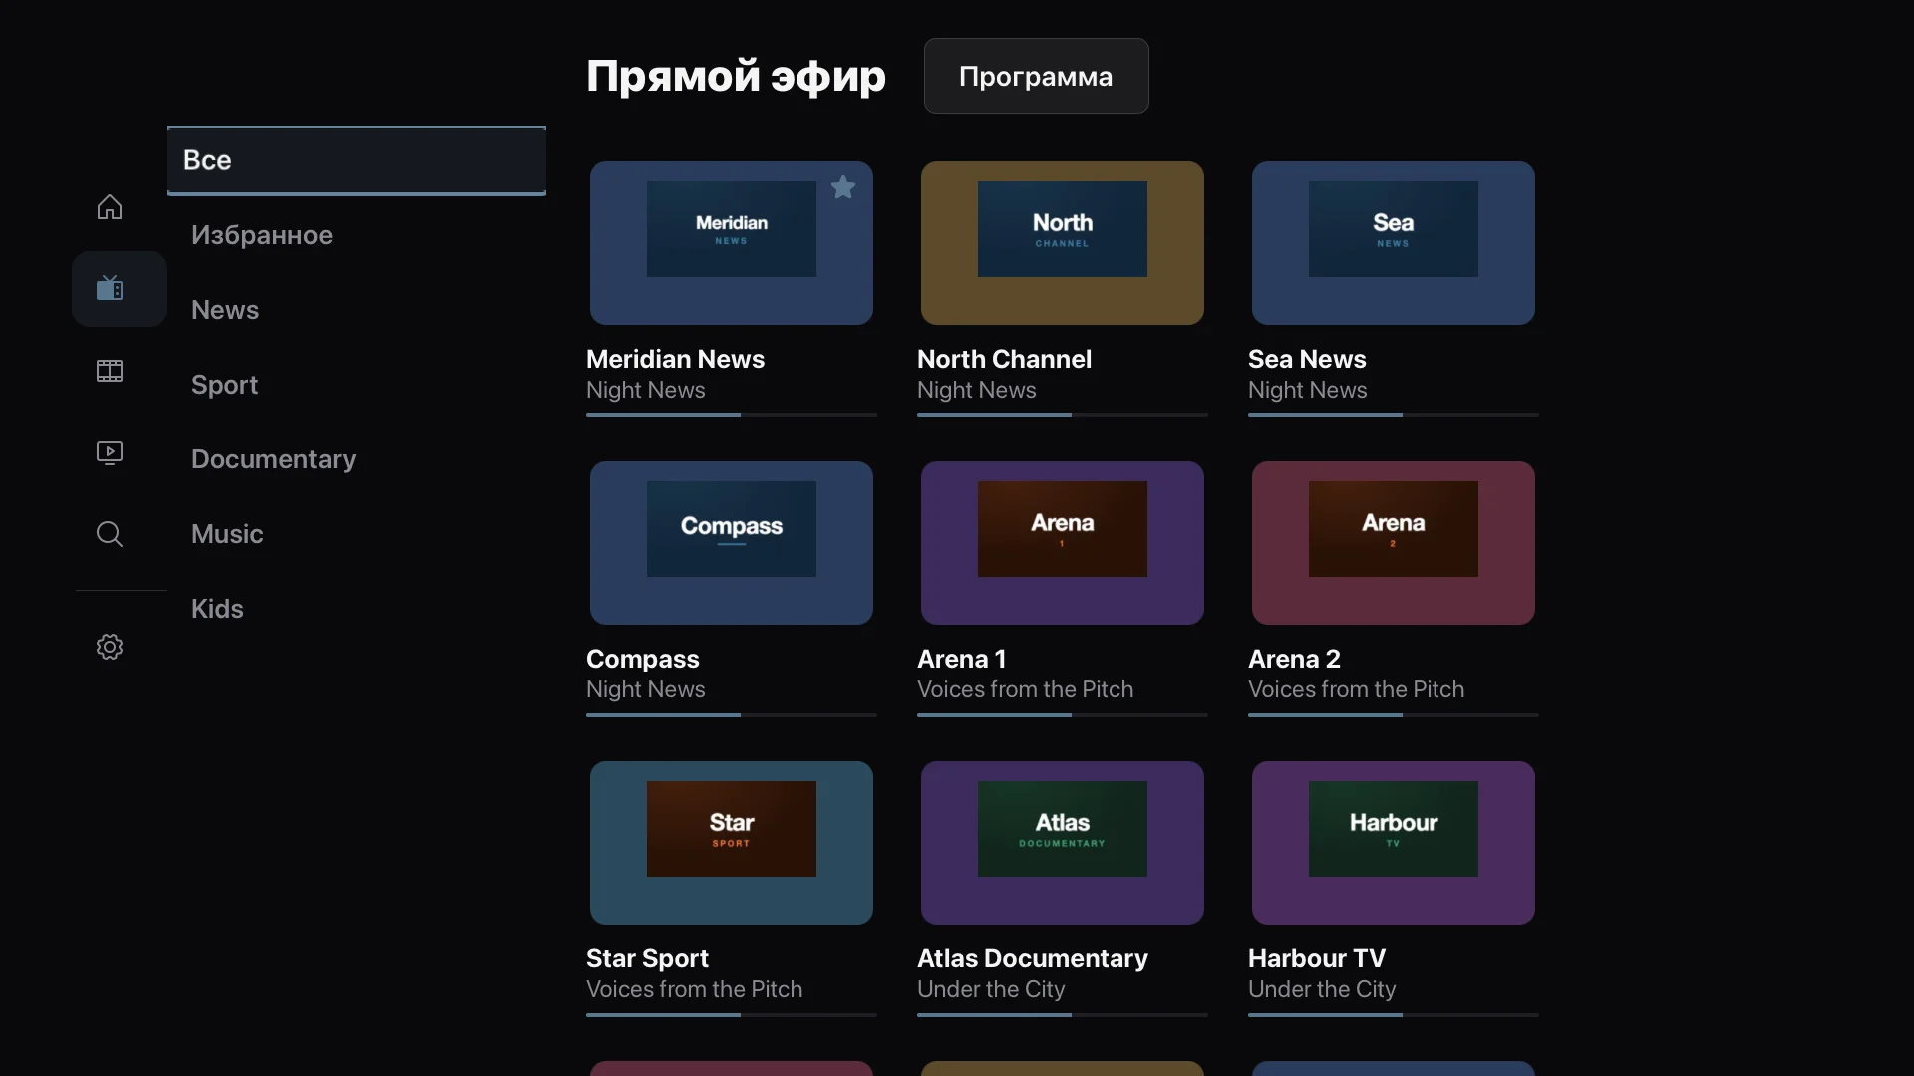
Task: Open the Meridian News channel thumbnail
Action: click(732, 243)
